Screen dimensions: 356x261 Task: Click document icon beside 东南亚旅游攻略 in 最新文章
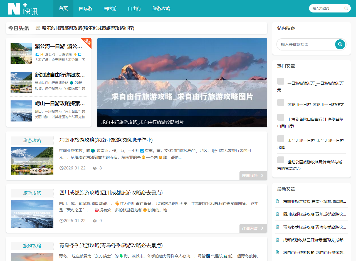tap(277, 201)
